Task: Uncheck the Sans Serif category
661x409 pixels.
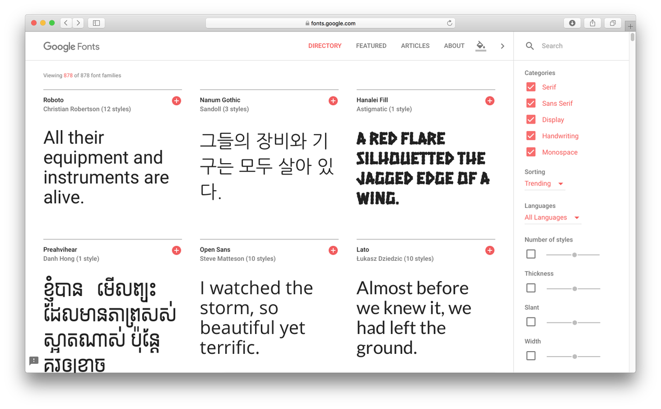Action: (x=531, y=103)
